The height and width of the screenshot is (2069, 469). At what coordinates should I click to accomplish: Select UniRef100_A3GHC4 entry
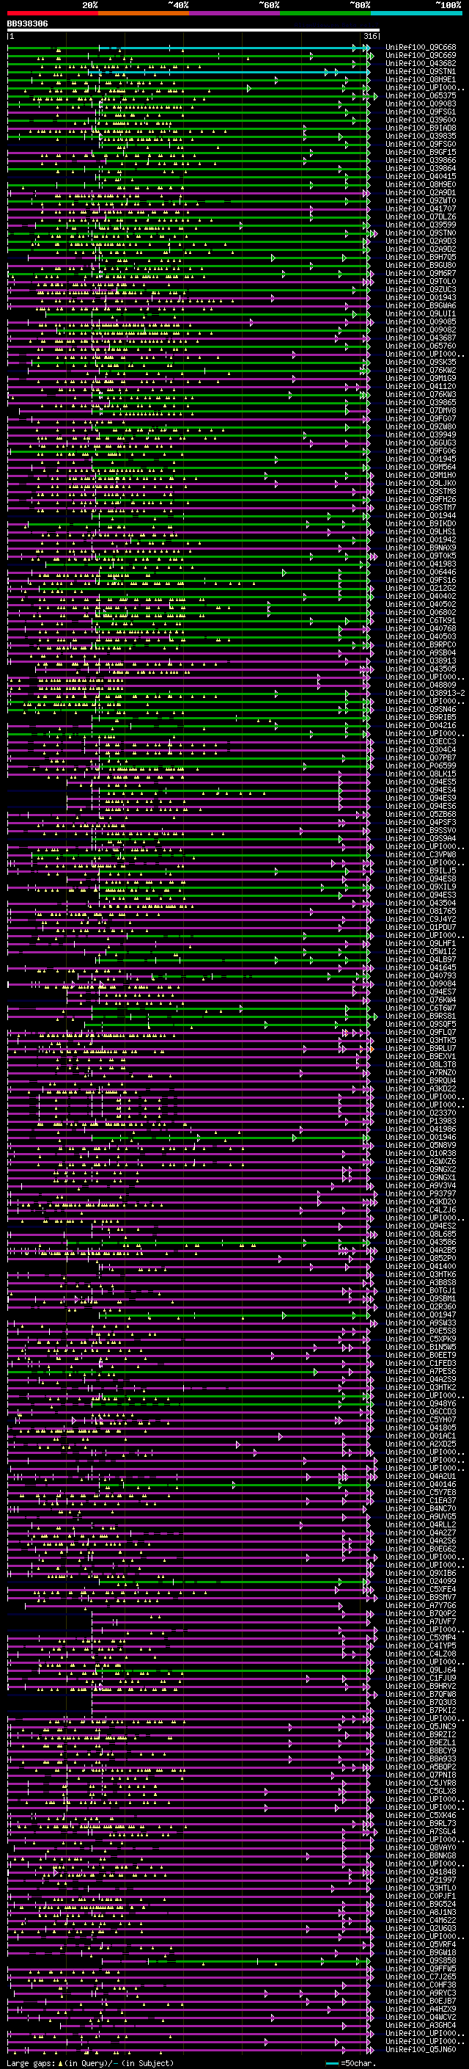point(421,2025)
